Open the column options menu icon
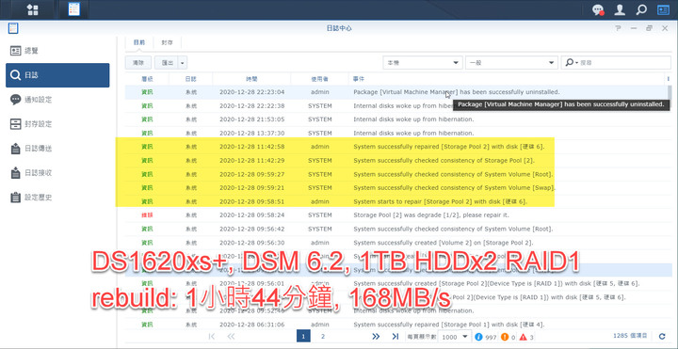The width and height of the screenshot is (678, 349). (x=668, y=79)
